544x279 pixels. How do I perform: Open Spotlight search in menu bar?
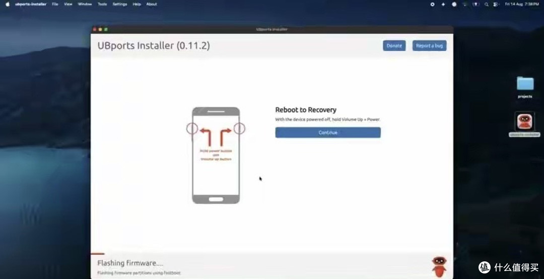pos(487,5)
